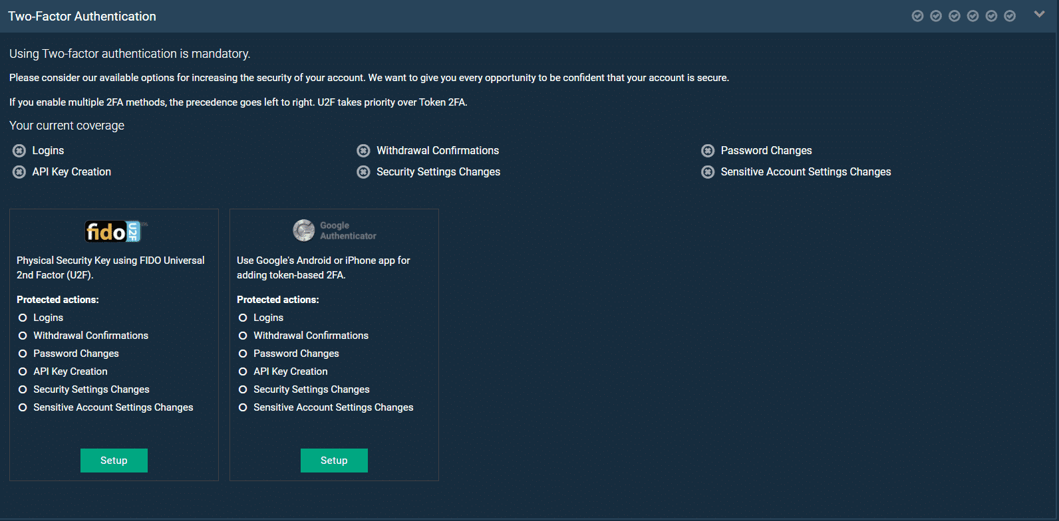Click the last checkmark icon in header
Viewport: 1059px width, 521px height.
click(x=1010, y=16)
